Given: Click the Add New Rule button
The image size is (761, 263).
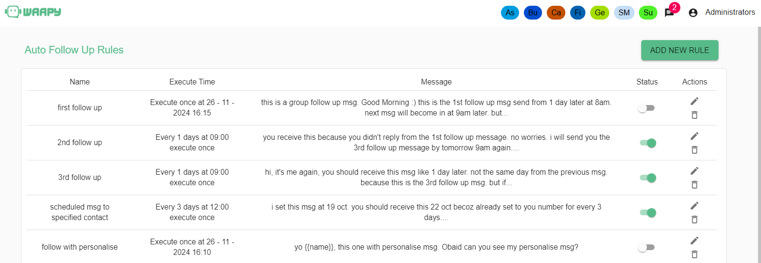Looking at the screenshot, I should pos(679,50).
